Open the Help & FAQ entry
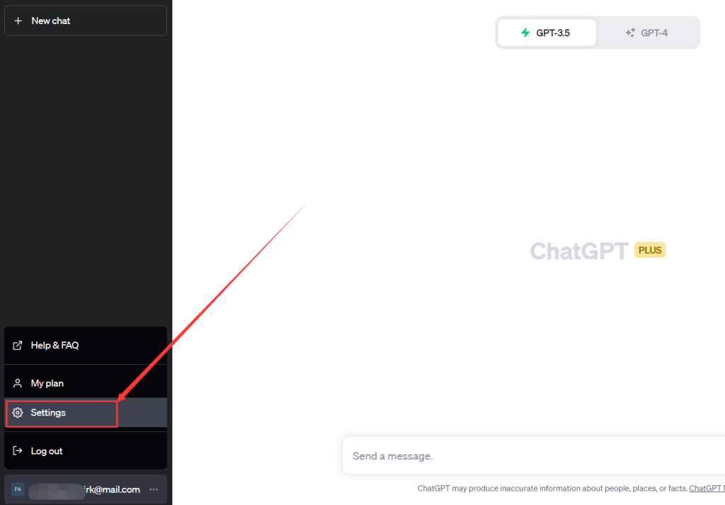Screen dimensions: 725x505 coord(86,346)
